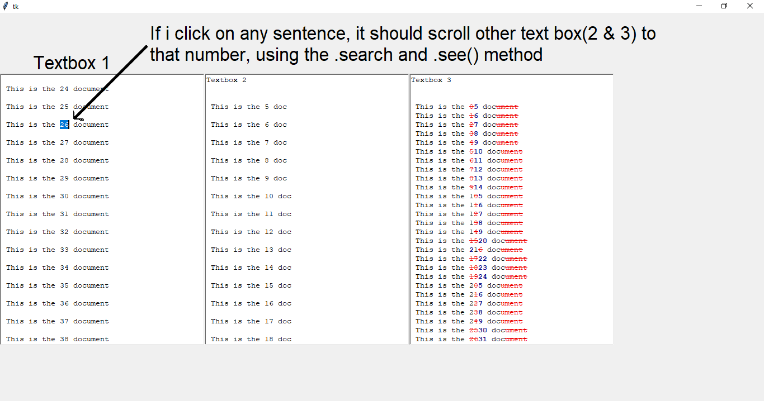Click the 'Textbox 2' header text
The height and width of the screenshot is (401, 764).
point(227,80)
